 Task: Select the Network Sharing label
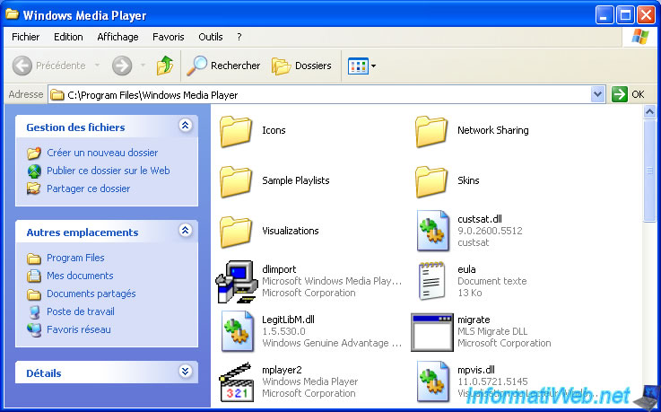coord(492,130)
